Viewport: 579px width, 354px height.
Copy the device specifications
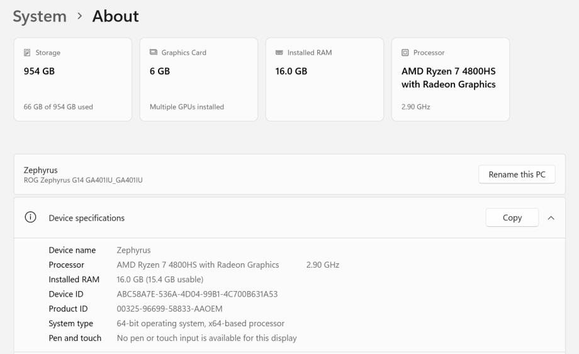tap(512, 218)
